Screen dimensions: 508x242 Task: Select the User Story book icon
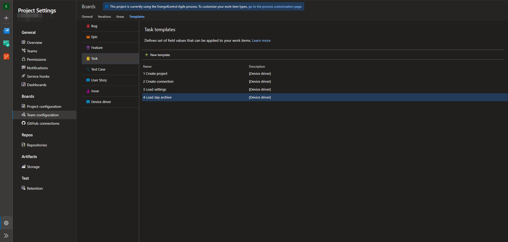click(x=88, y=80)
